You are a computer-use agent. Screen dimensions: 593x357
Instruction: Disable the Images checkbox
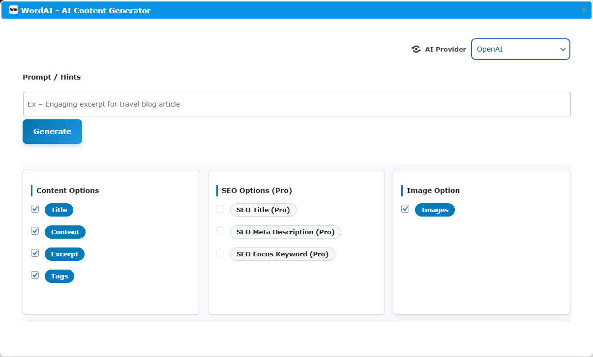(x=405, y=209)
